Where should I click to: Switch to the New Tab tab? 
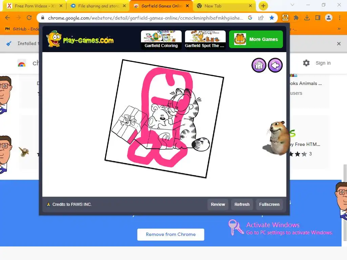[224, 6]
